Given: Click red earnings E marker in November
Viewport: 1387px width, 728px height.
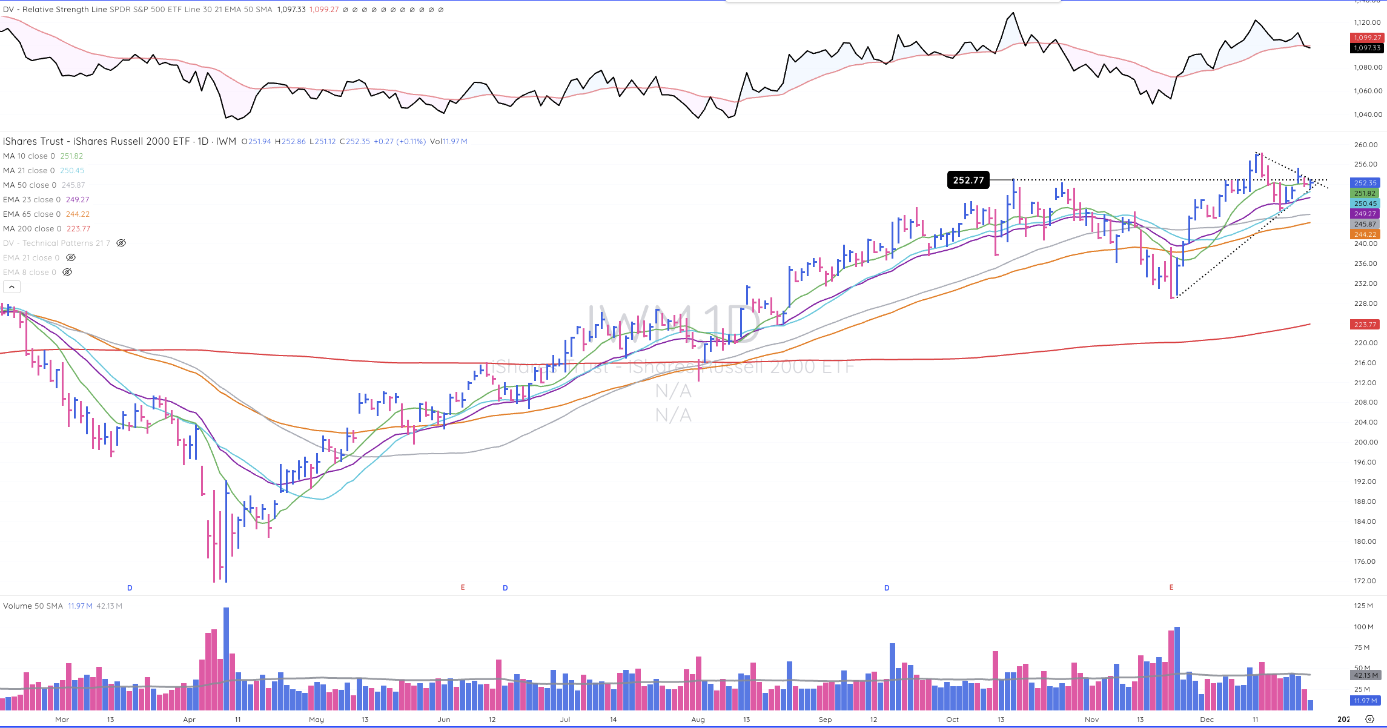Looking at the screenshot, I should (x=1171, y=587).
